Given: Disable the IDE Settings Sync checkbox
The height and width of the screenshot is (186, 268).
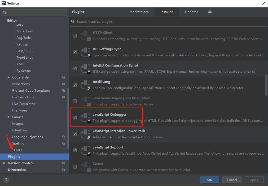Looking at the screenshot, I should coord(75,52).
